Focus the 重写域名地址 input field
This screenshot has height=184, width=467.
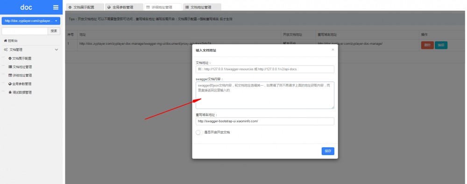coord(265,121)
